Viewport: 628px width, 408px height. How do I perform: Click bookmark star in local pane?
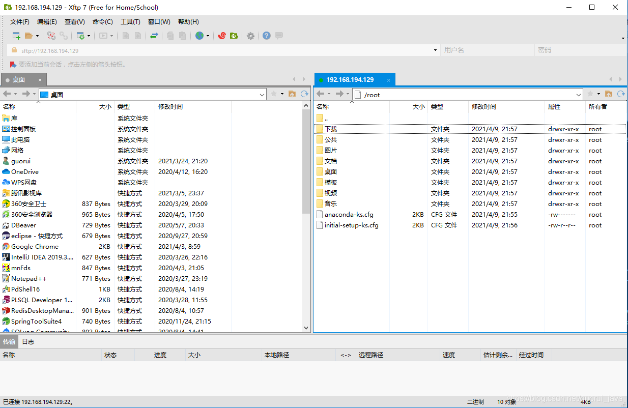pyautogui.click(x=274, y=94)
